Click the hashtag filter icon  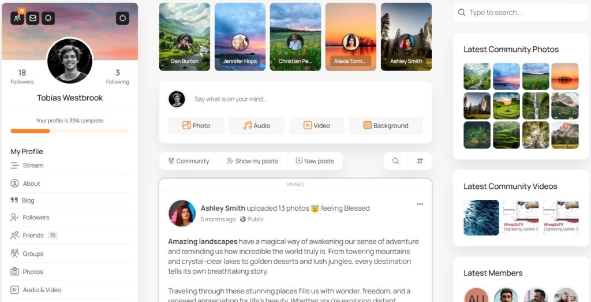click(x=420, y=161)
